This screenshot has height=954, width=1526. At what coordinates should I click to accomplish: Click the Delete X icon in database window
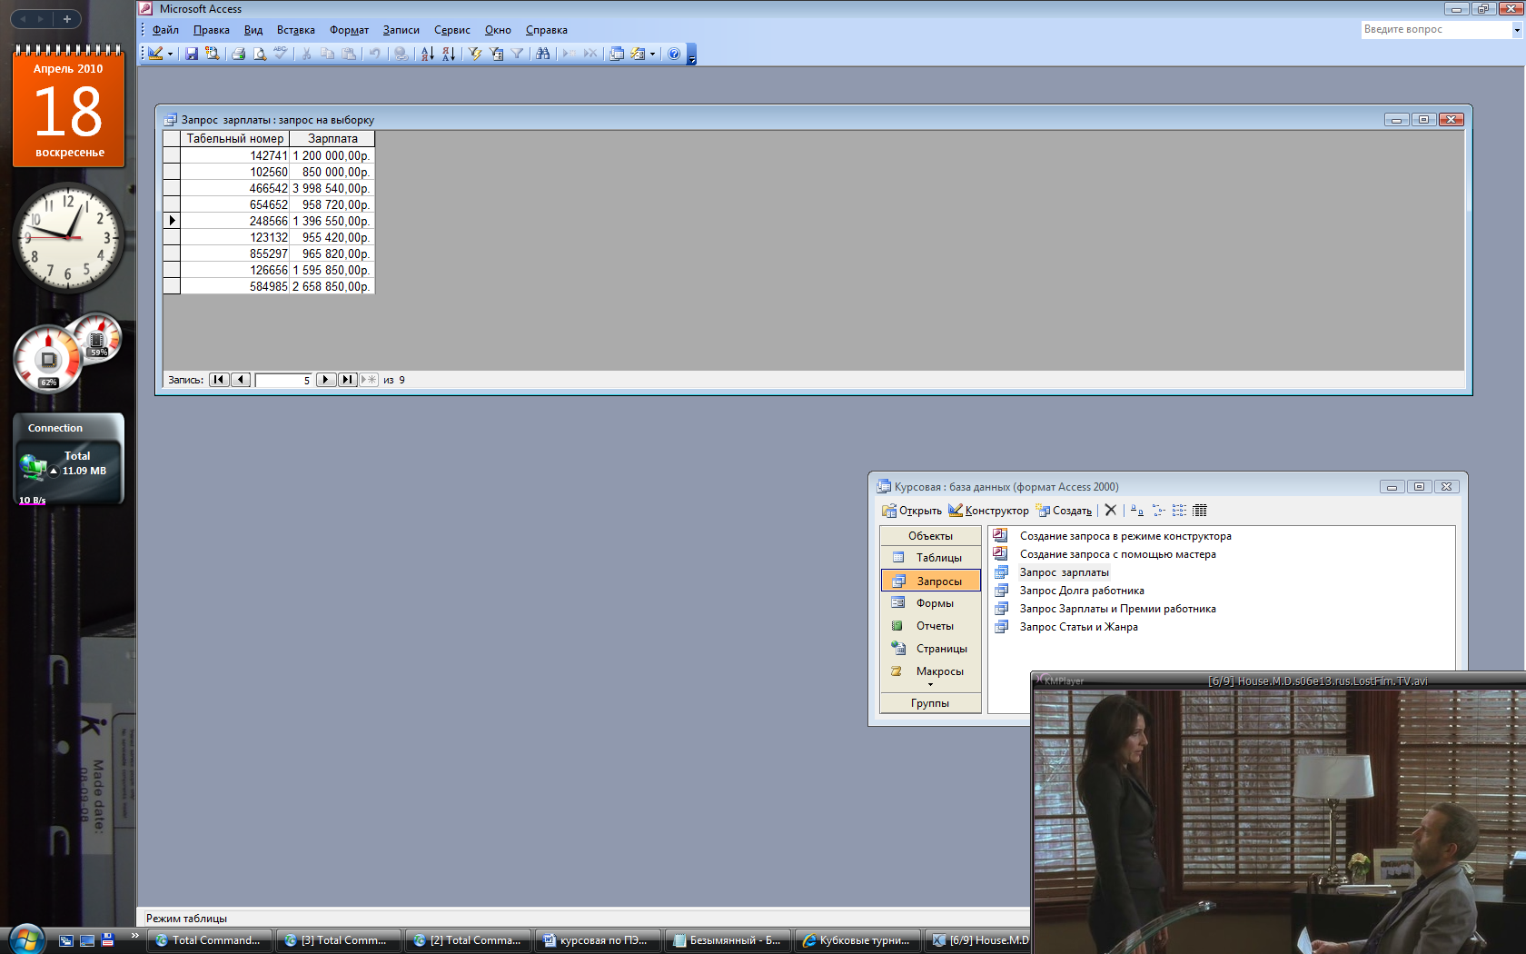1111,511
